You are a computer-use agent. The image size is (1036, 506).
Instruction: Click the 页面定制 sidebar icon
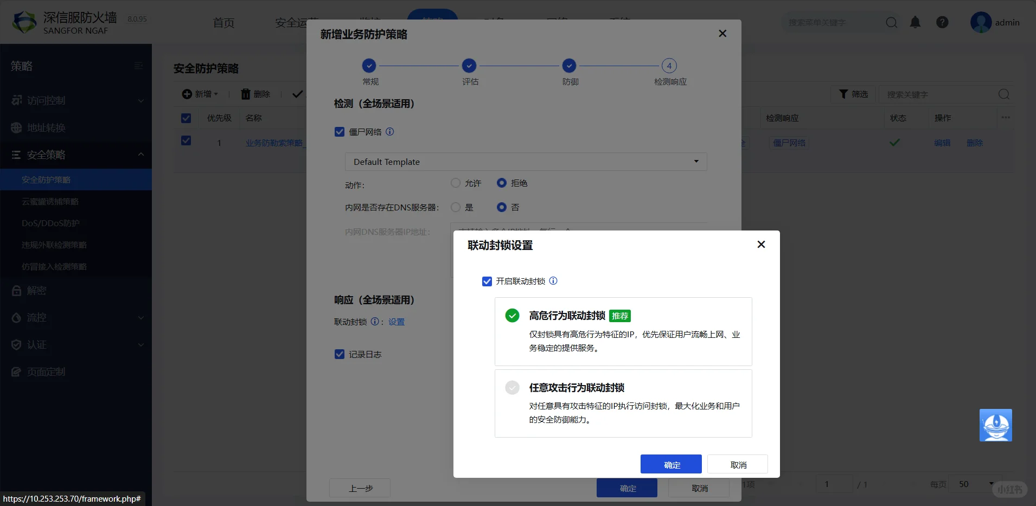point(17,372)
